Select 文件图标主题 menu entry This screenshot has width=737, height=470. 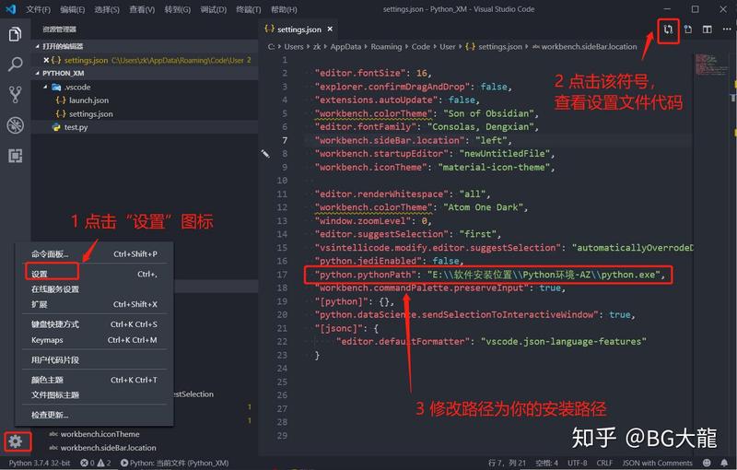tap(95, 395)
